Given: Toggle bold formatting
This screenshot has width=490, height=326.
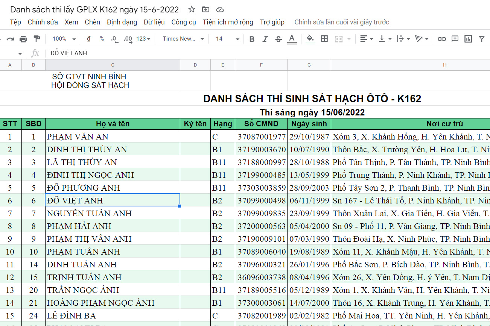Looking at the screenshot, I should tap(252, 39).
